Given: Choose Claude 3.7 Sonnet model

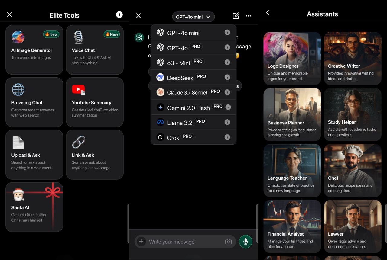Looking at the screenshot, I should 193,92.
